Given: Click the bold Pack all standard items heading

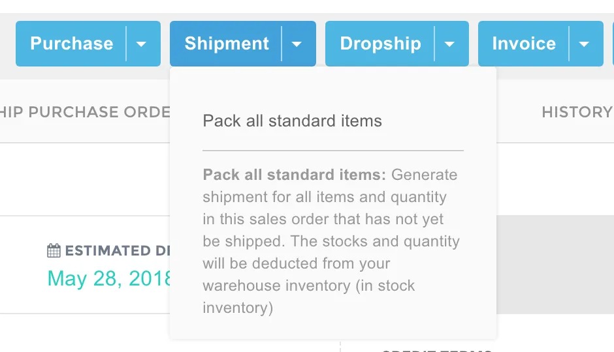Looking at the screenshot, I should [295, 175].
